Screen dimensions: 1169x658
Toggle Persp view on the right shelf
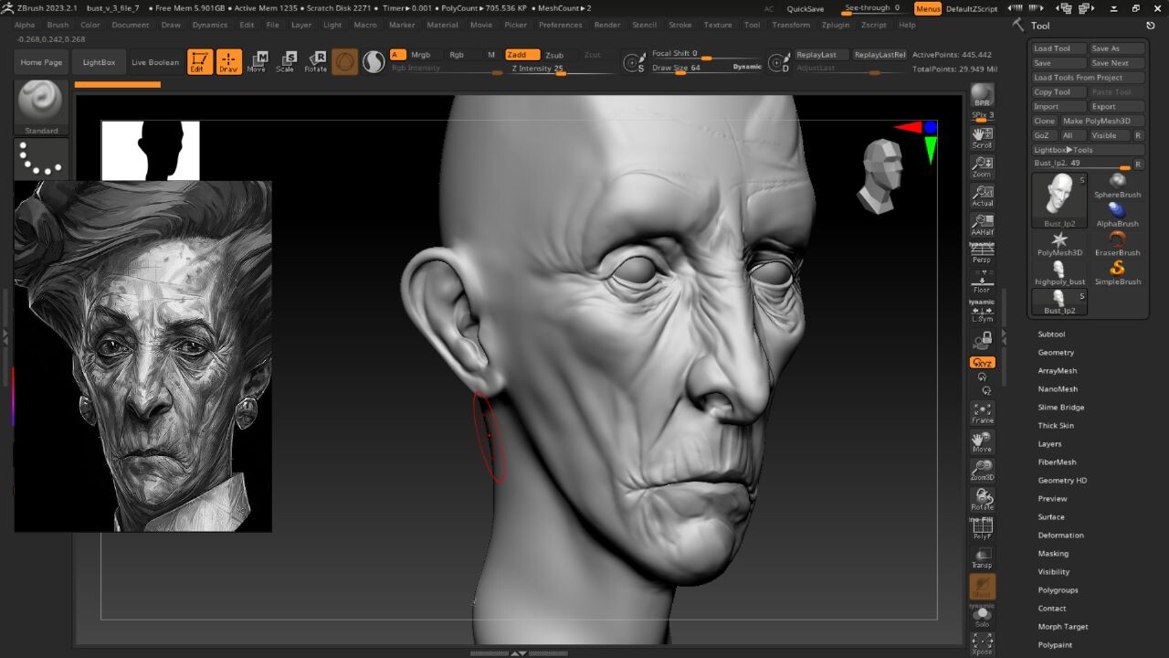[x=983, y=254]
